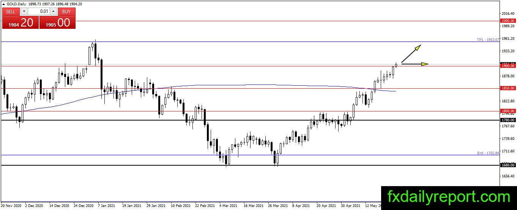The height and width of the screenshot is (210, 517).
Task: Select the TP1 - 1953.67 line label
Action: [488, 40]
